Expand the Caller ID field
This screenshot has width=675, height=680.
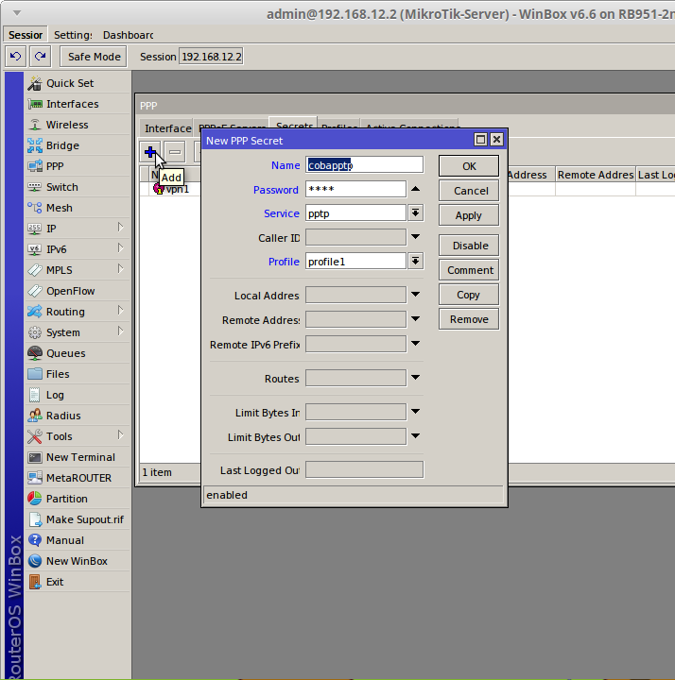tap(415, 237)
